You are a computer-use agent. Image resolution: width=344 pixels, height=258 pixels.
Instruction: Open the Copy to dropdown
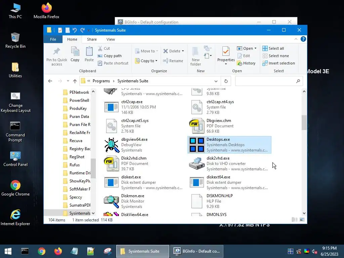coord(146,61)
